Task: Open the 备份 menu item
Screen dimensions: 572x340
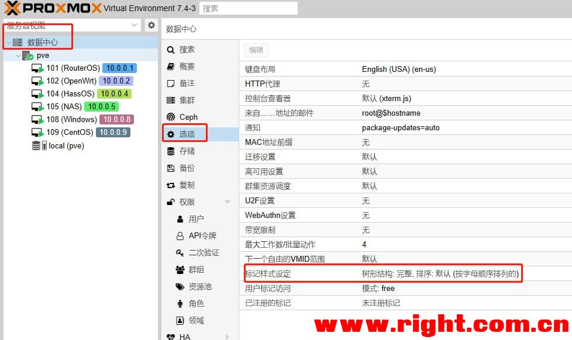Action: pos(187,168)
